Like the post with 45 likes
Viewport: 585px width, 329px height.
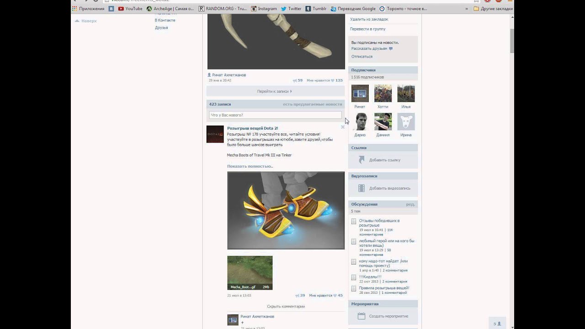click(326, 296)
